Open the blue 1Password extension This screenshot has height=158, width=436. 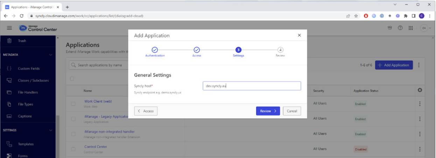click(381, 16)
